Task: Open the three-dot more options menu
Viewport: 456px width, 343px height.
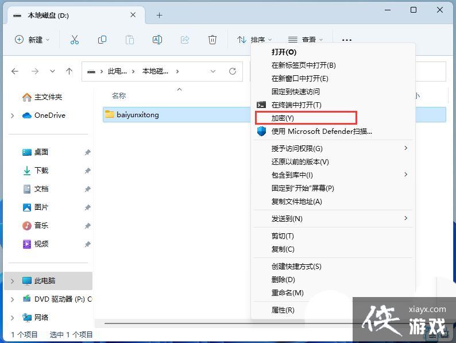Action: pyautogui.click(x=347, y=40)
